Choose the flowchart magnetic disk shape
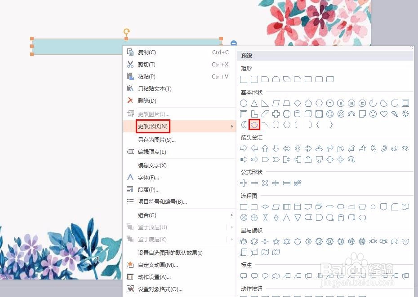Screen dimensions: 418x297 tap(341, 218)
